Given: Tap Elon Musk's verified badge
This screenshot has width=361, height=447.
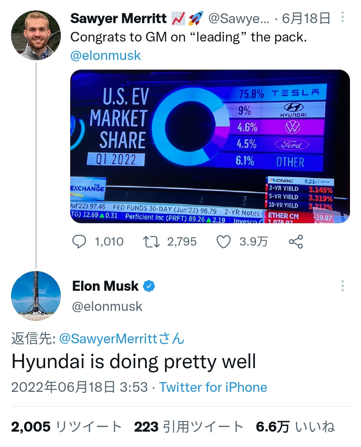Looking at the screenshot, I should pyautogui.click(x=149, y=286).
